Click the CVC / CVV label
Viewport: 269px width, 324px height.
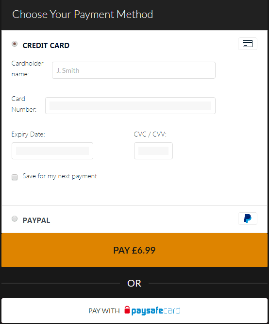[150, 134]
